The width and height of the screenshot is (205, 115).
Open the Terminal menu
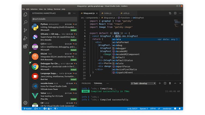click(57, 9)
